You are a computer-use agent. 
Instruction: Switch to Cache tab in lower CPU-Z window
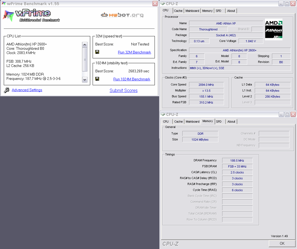[179, 122]
